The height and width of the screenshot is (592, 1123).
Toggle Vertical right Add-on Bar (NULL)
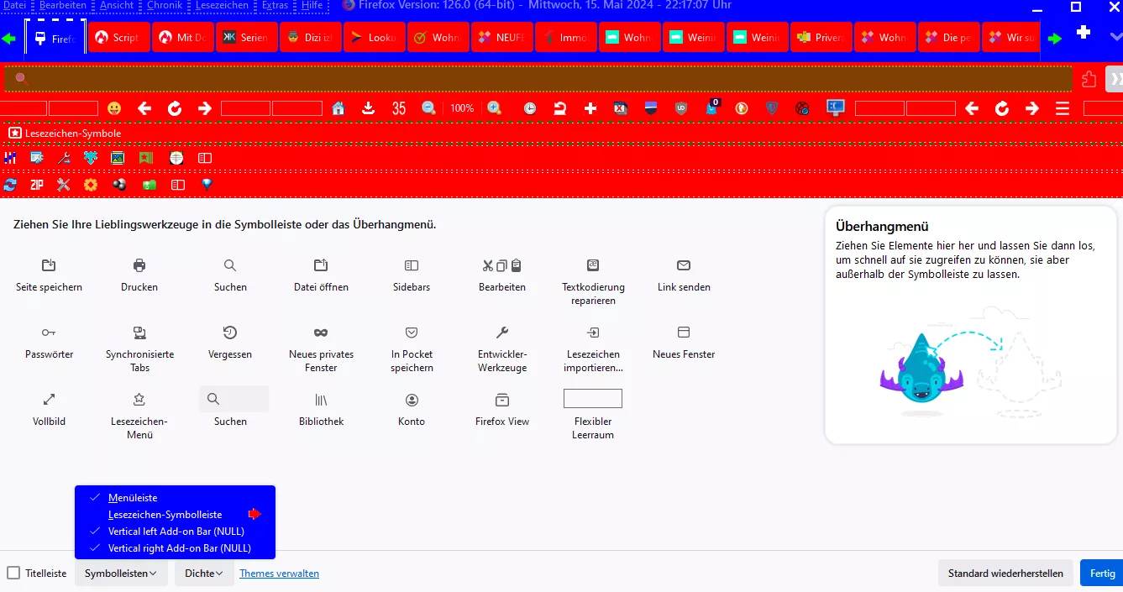point(179,548)
